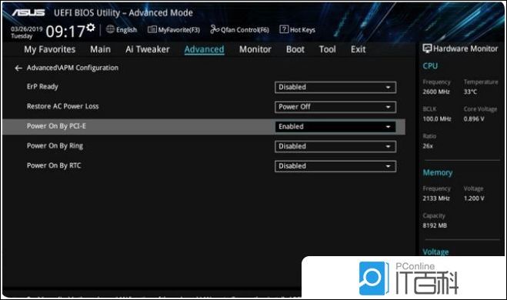Click the gear icon next to the clock
Viewport: 507px width, 300px height.
(91, 28)
